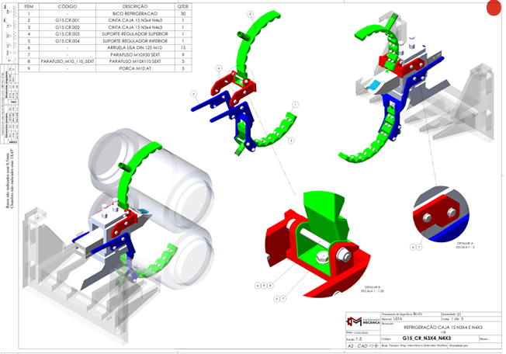Click balloon number 2 above green strap

[250, 15]
